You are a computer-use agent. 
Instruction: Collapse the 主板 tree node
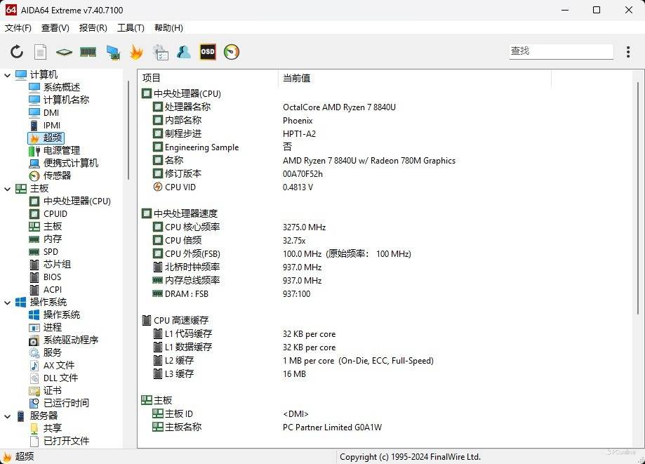click(x=8, y=189)
